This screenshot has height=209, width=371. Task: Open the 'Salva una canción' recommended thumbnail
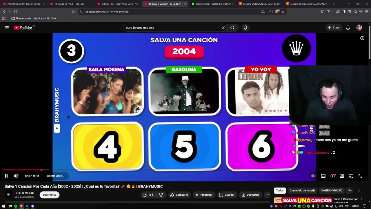[x=303, y=201]
